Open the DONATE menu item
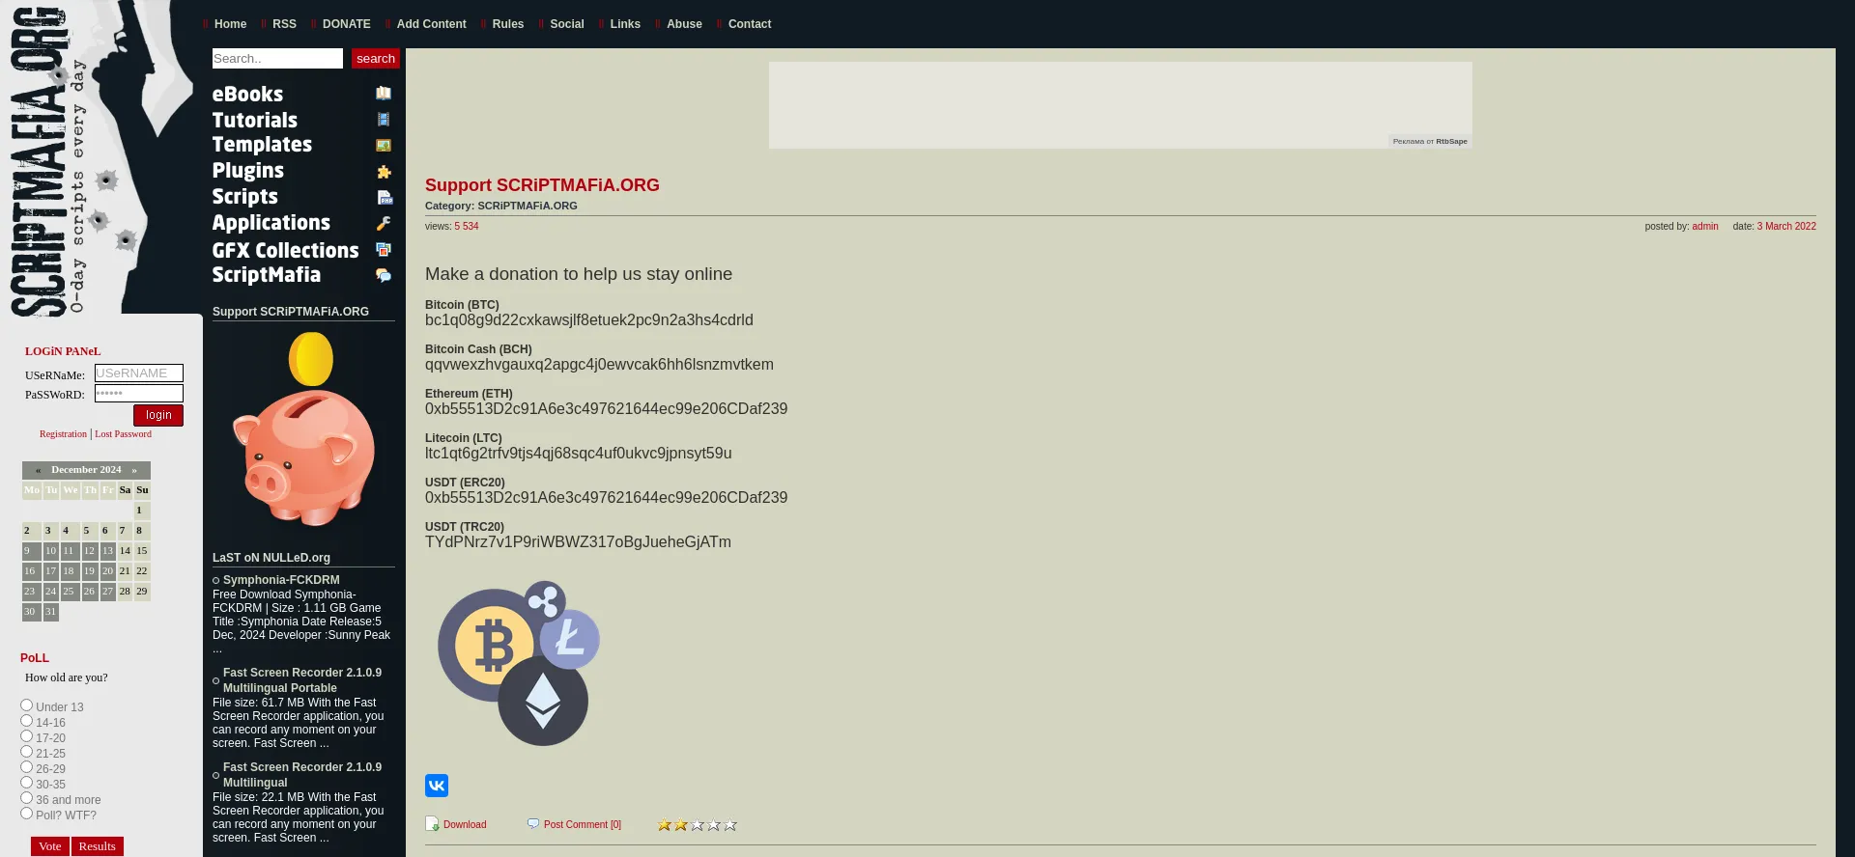The image size is (1855, 857). [346, 24]
